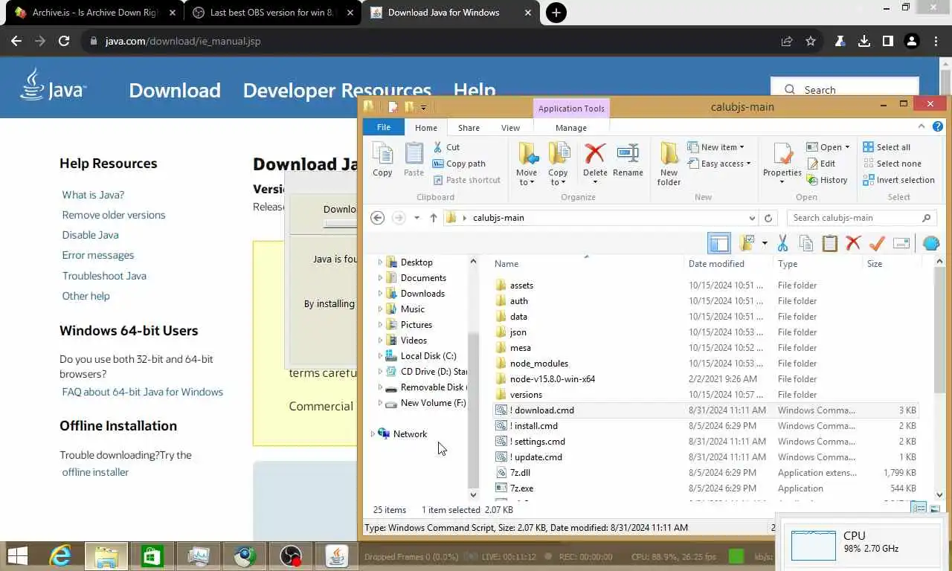Collapse the ribbon with the chevron
Screen dimensions: 952x571
pos(922,127)
